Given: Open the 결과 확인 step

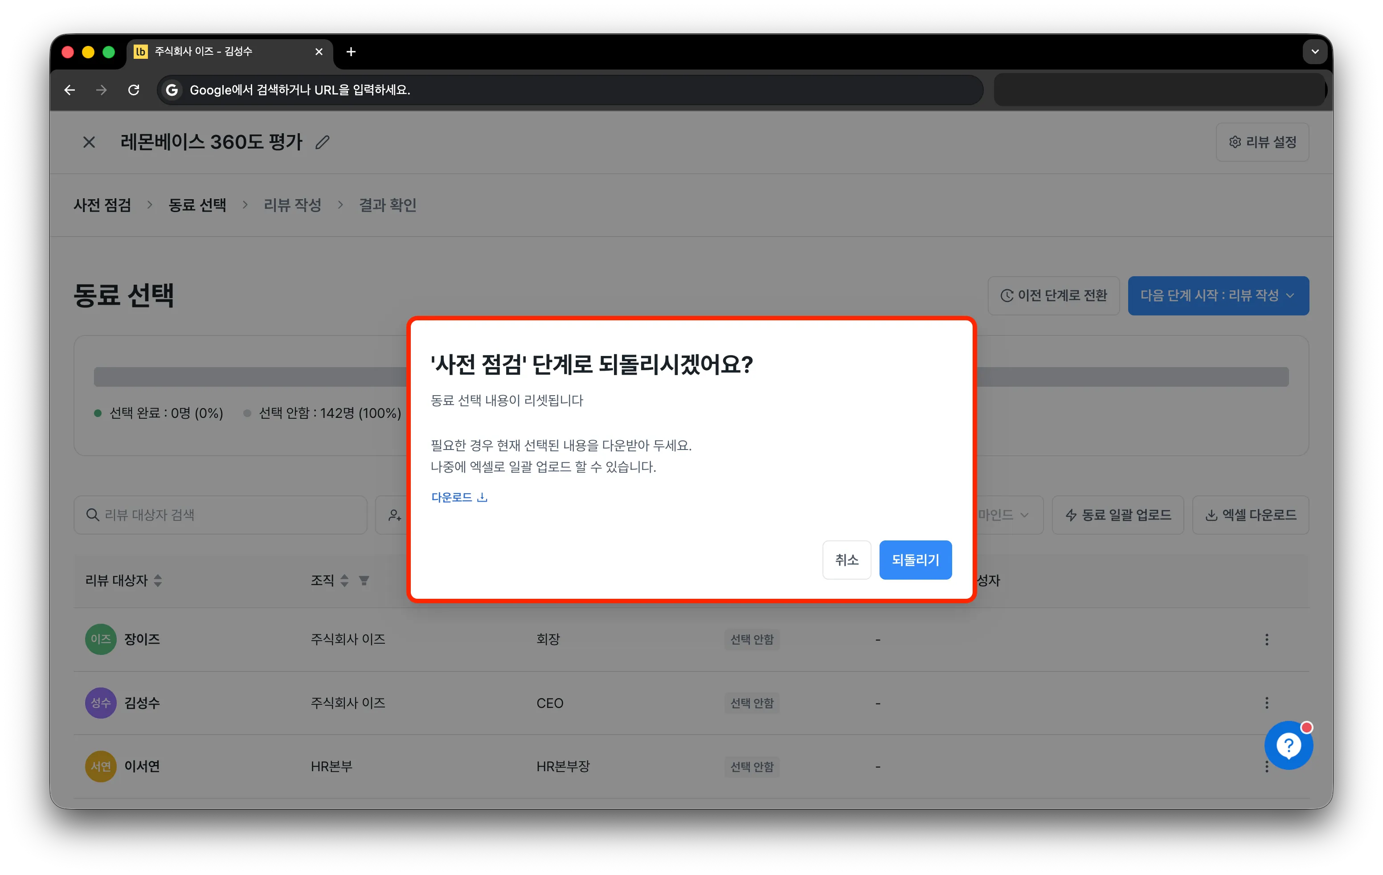Looking at the screenshot, I should (388, 205).
